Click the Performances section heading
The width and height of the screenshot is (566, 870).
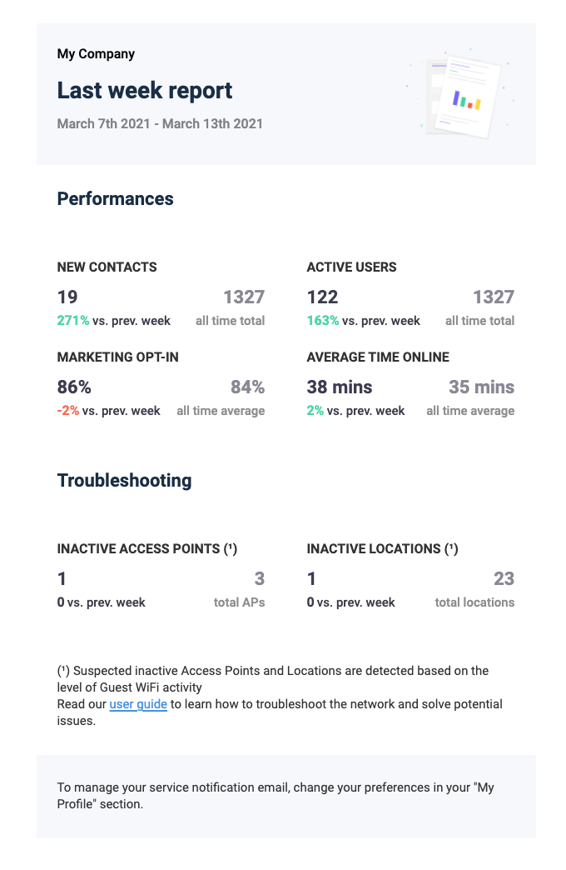point(116,198)
